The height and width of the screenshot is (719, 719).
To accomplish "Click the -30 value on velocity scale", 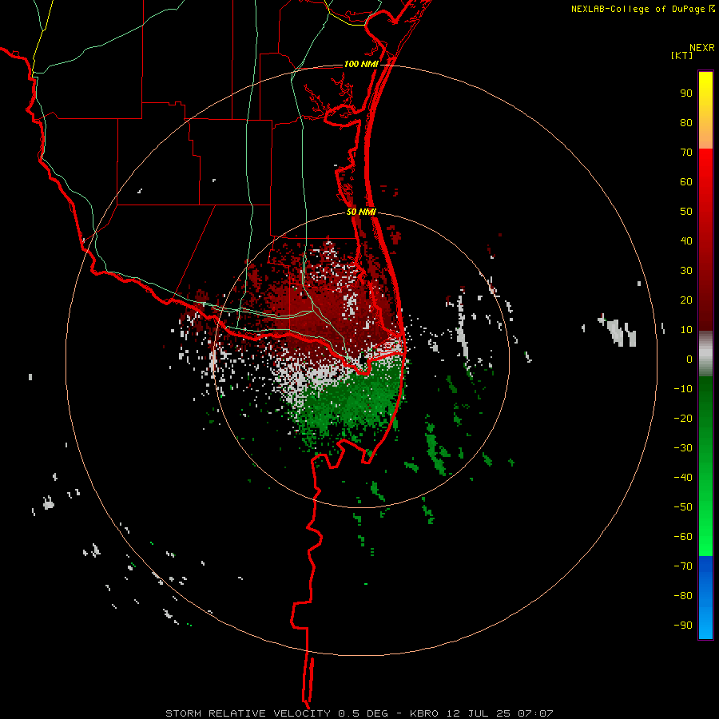I will (x=683, y=448).
